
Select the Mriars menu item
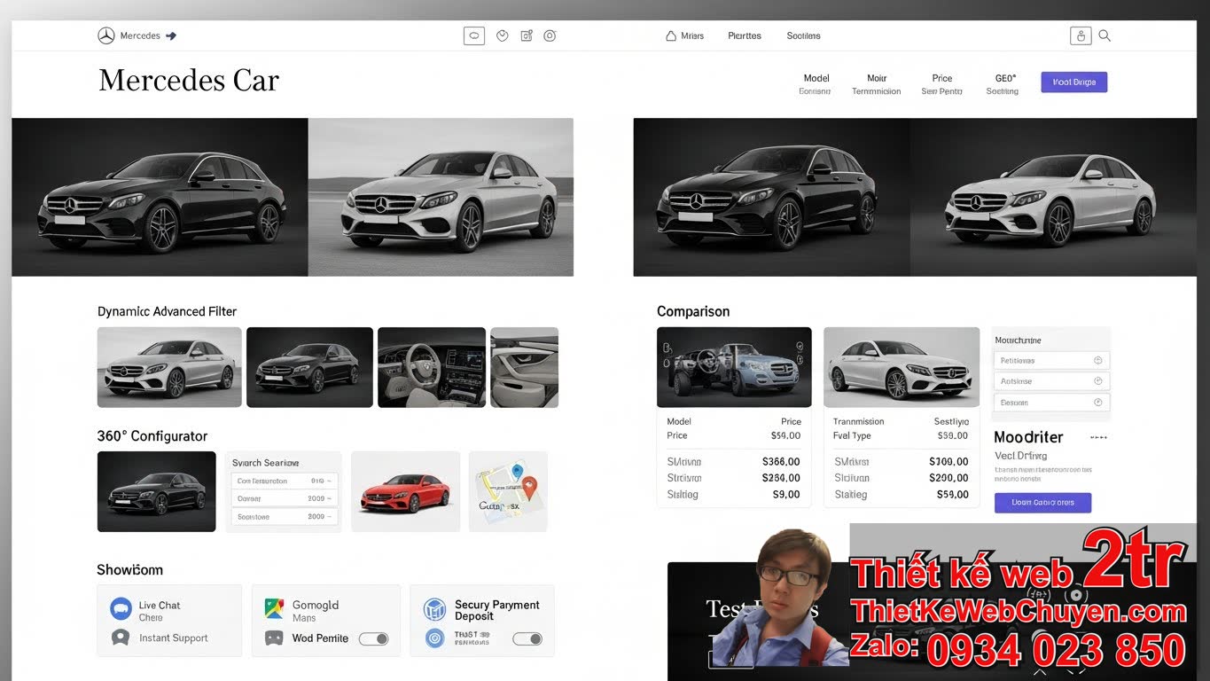[x=691, y=35]
